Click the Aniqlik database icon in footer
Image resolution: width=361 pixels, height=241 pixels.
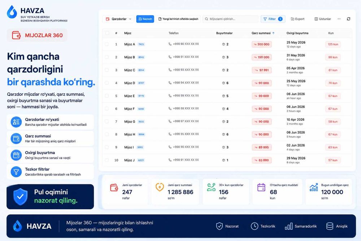point(330,226)
